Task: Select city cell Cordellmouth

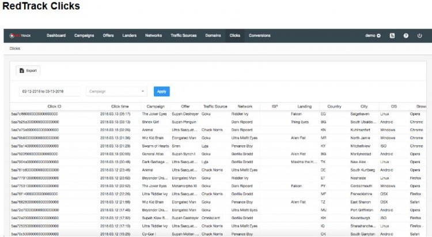Action: coord(361,186)
